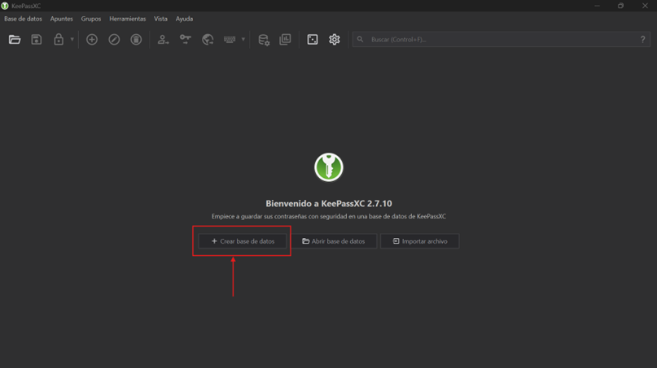The width and height of the screenshot is (657, 368).
Task: Open the Herramientas menu
Action: click(127, 19)
